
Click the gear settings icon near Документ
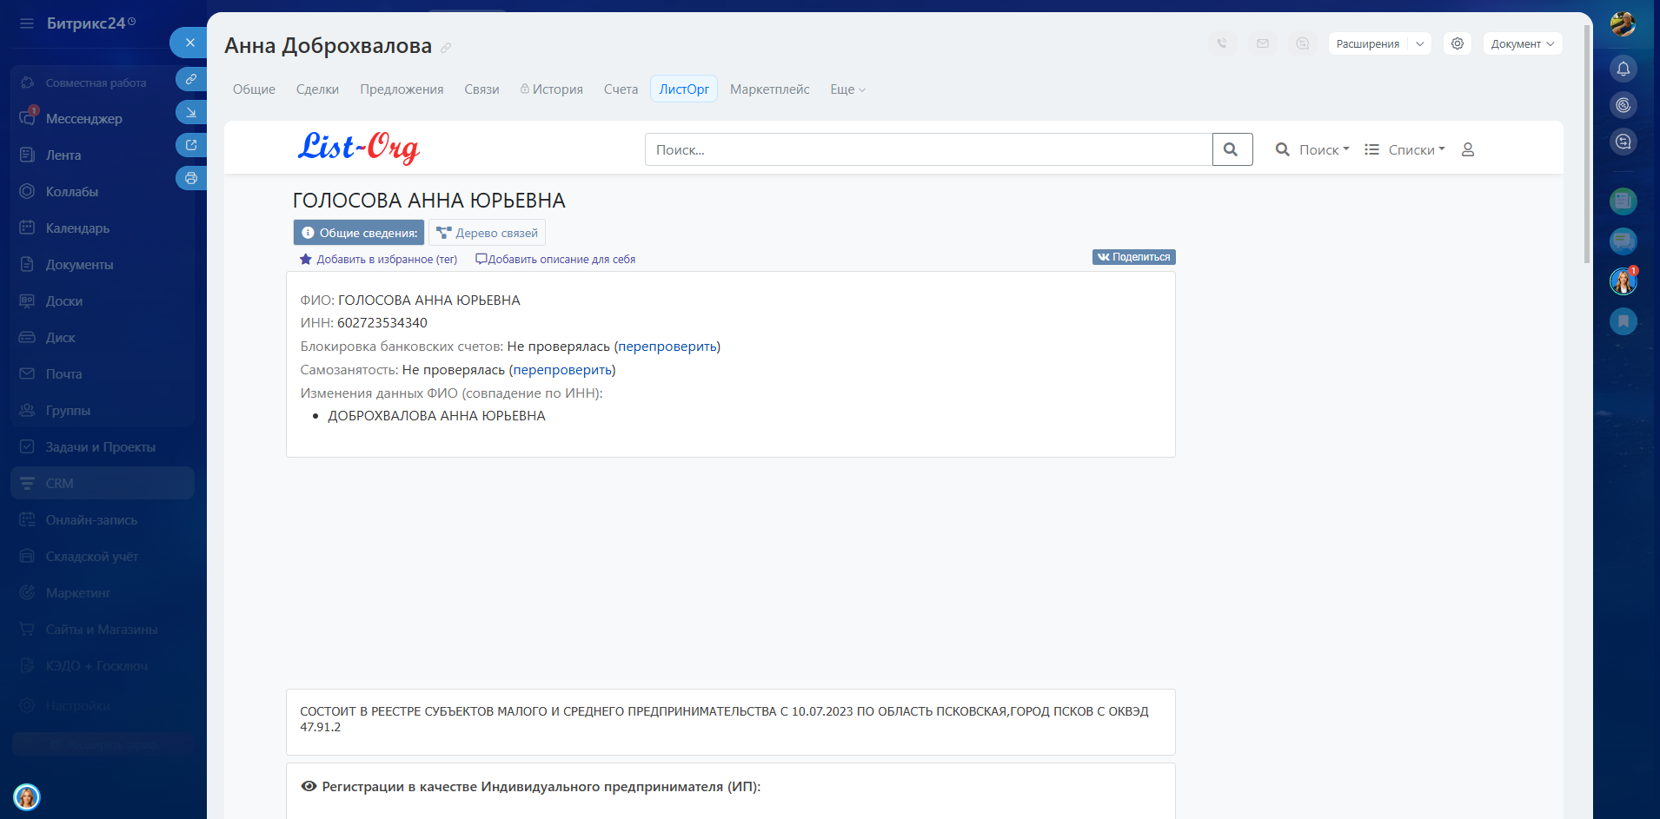[x=1457, y=43]
